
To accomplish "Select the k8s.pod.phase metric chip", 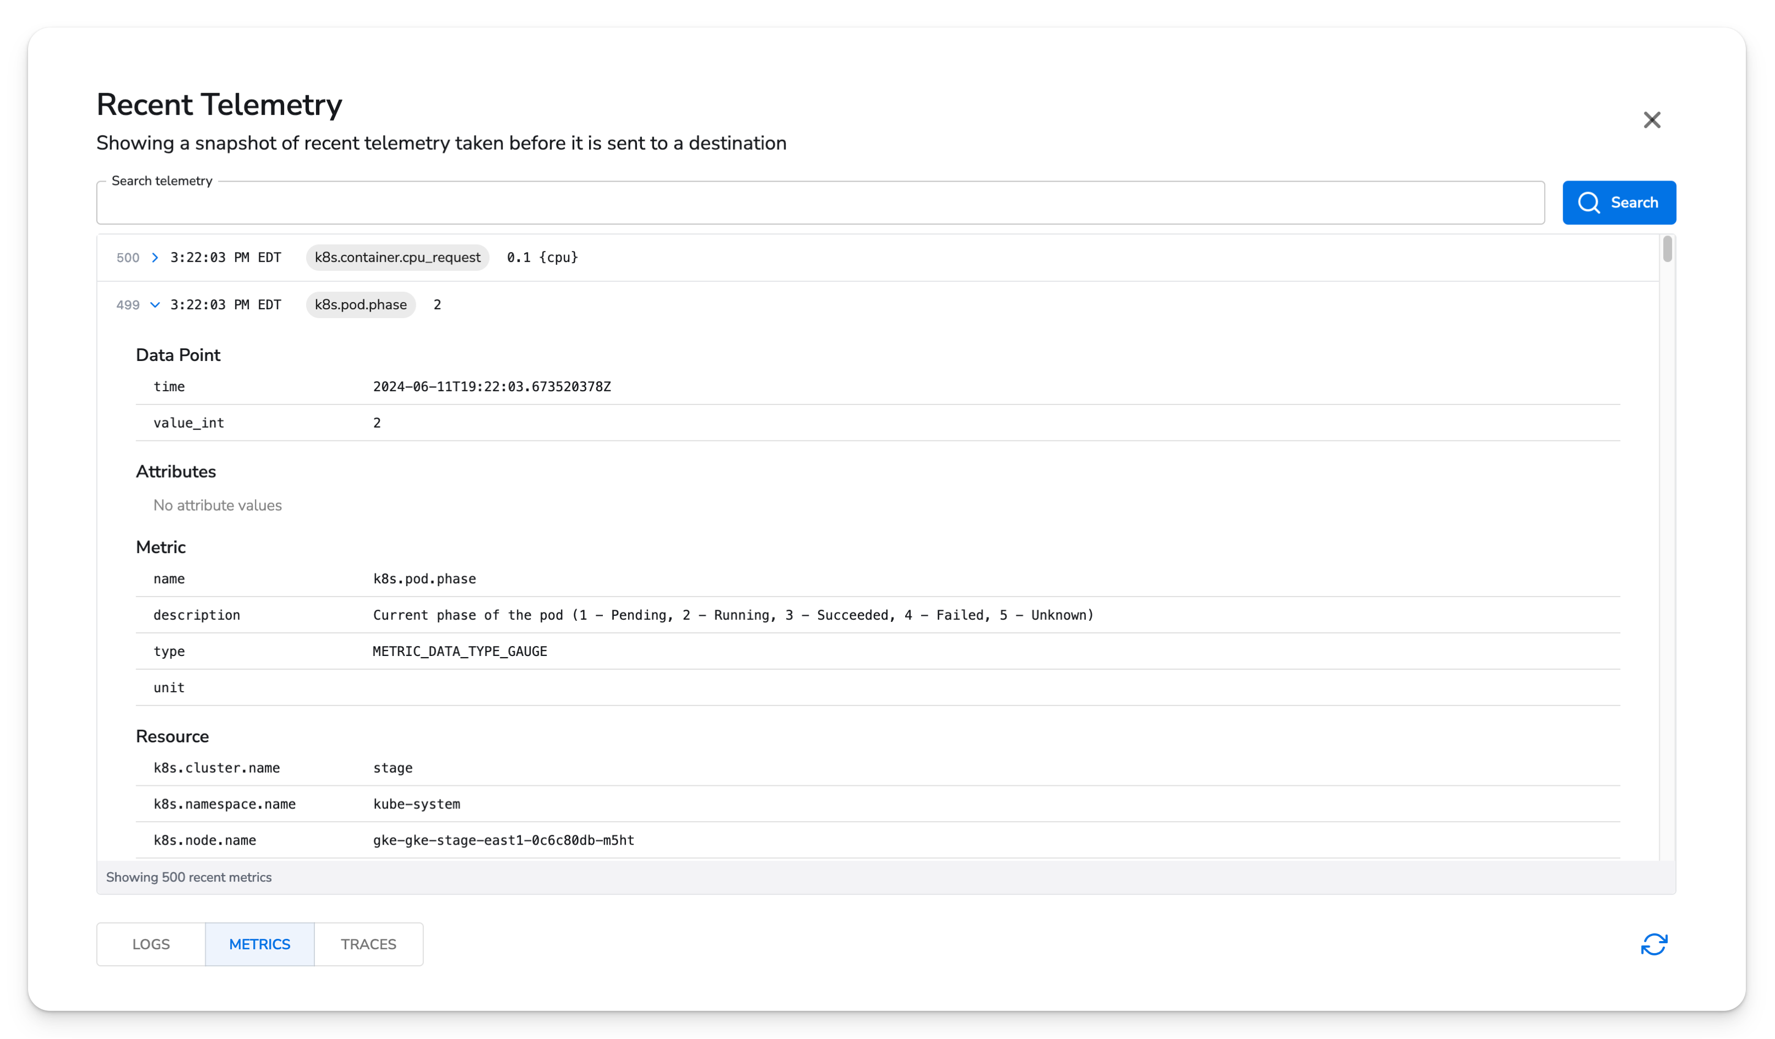I will coord(361,304).
